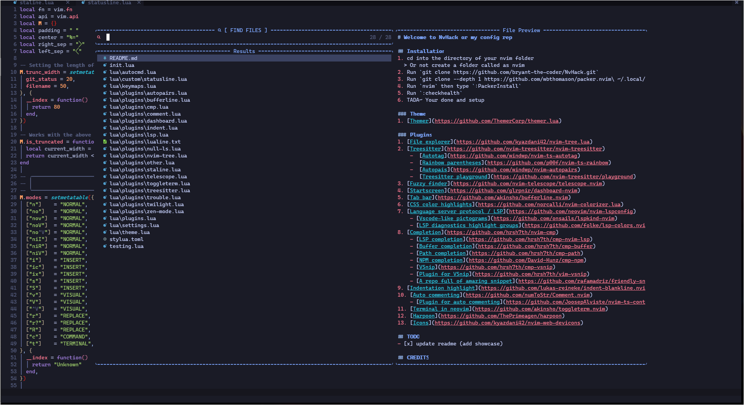Click the Lua icon beside lua\plugins\telescope.lua
This screenshot has width=744, height=405.
tap(105, 176)
